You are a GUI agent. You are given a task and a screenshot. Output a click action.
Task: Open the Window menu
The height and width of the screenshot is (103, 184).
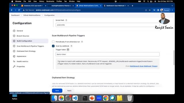click(x=72, y=1)
